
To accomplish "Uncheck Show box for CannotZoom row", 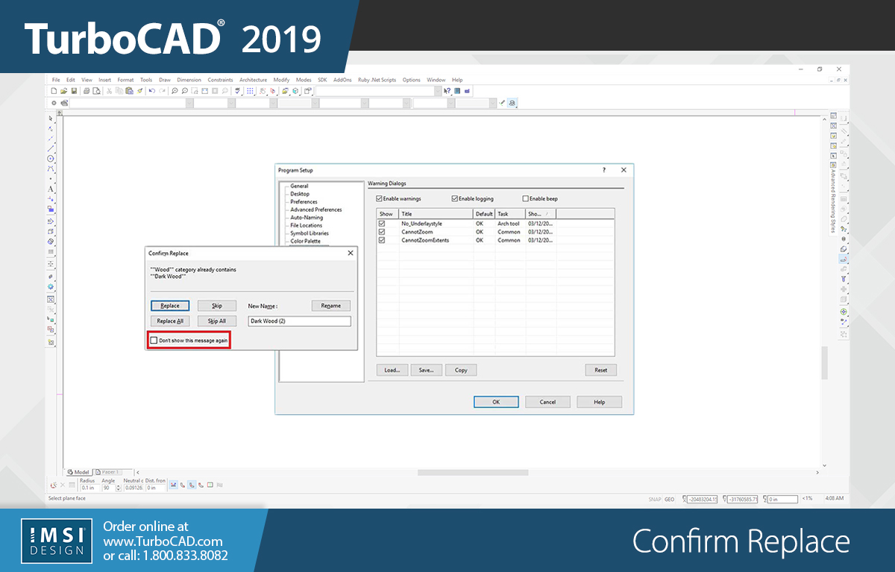I will click(x=382, y=232).
